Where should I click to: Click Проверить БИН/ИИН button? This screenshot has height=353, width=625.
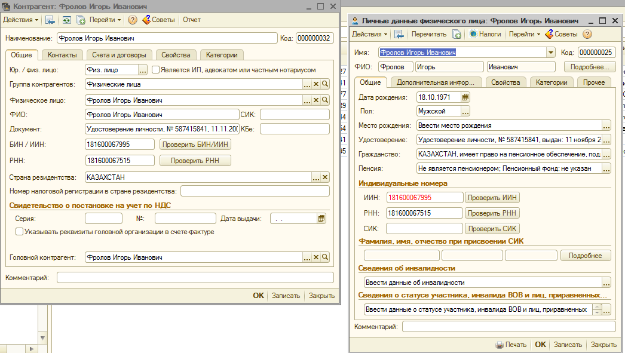195,144
